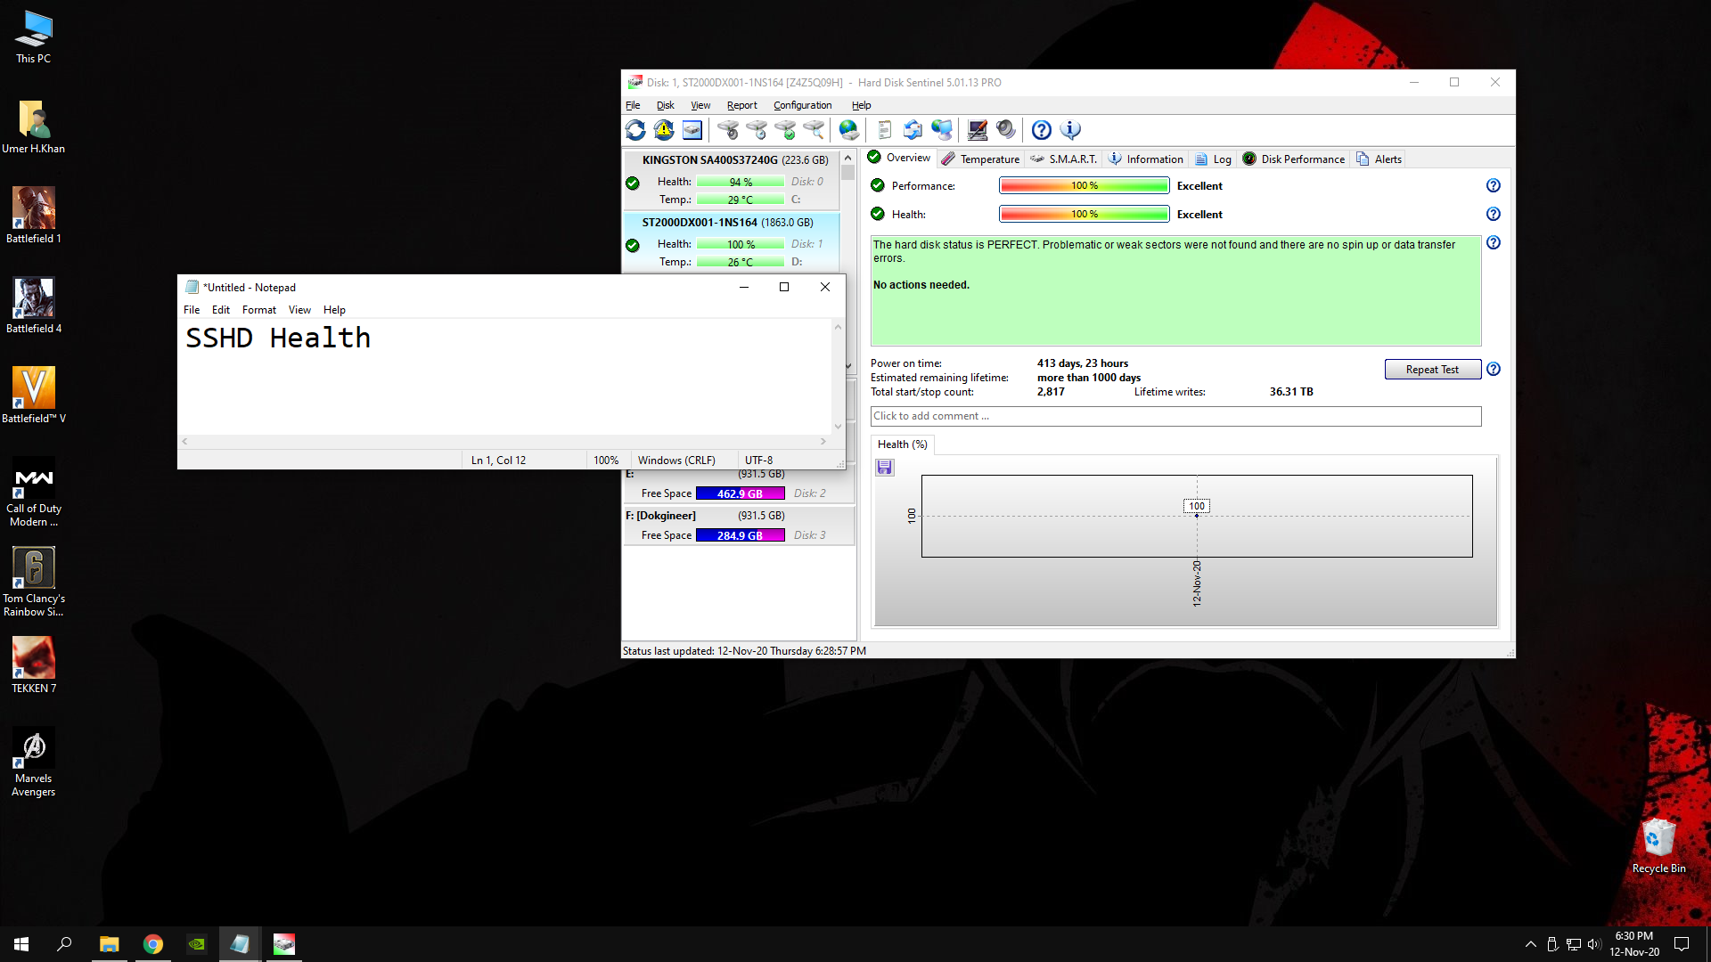
Task: Open File Explorer from the taskbar
Action: point(109,944)
